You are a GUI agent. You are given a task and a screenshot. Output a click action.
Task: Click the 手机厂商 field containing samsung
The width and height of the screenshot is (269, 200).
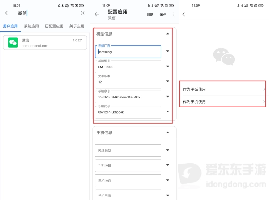[x=128, y=52]
